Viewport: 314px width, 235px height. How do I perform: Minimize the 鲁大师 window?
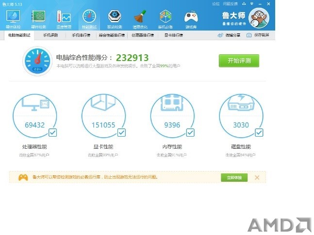pos(260,4)
